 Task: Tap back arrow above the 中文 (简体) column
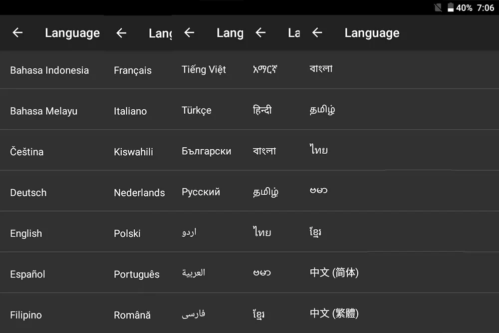(x=317, y=32)
